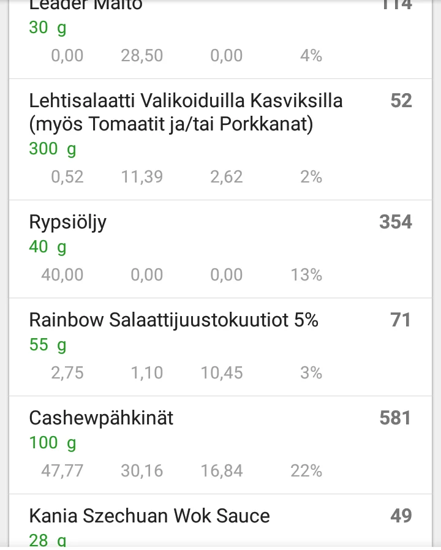
Task: Edit the 300 g serving amount
Action: (53, 149)
